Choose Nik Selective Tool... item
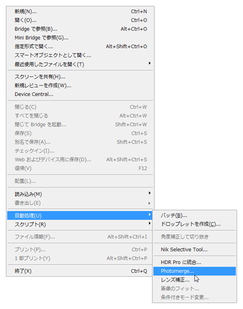 (x=194, y=250)
